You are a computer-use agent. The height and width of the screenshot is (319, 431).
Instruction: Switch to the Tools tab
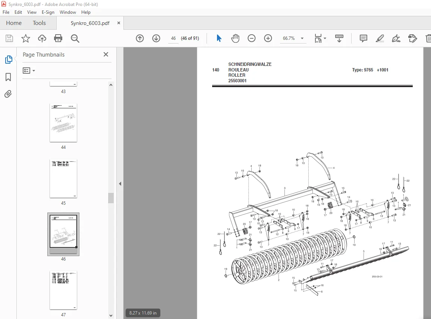[x=39, y=23]
